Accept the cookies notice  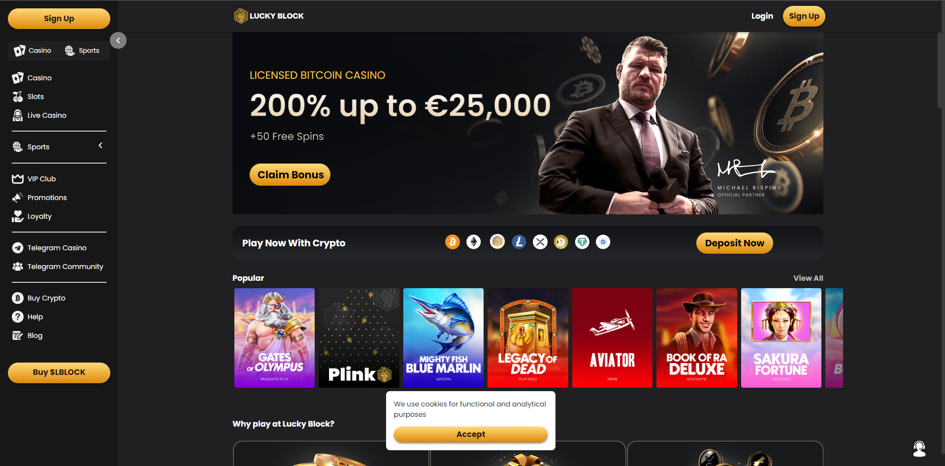471,434
